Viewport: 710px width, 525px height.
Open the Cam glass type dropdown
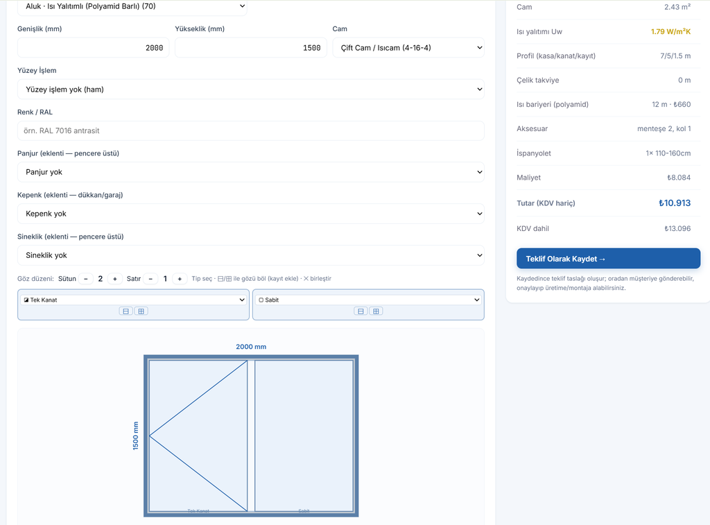pos(408,48)
